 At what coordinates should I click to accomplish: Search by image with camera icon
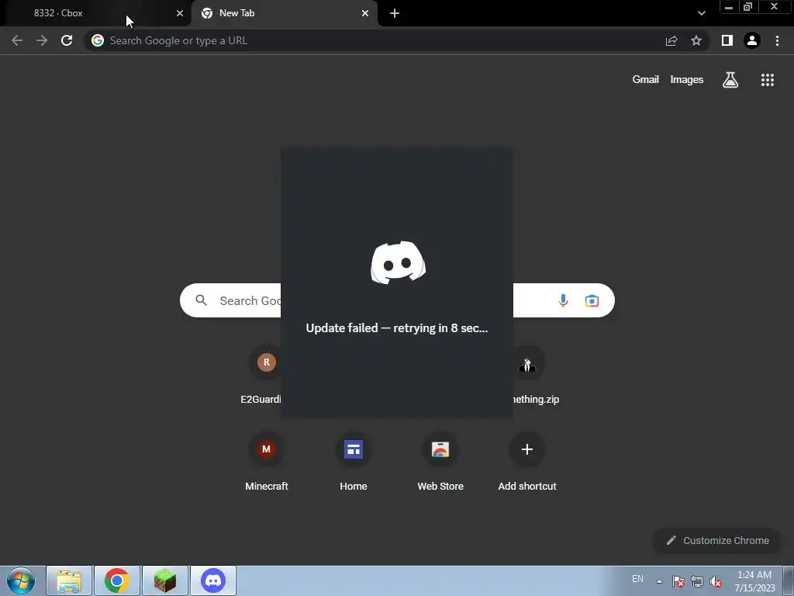pyautogui.click(x=592, y=300)
